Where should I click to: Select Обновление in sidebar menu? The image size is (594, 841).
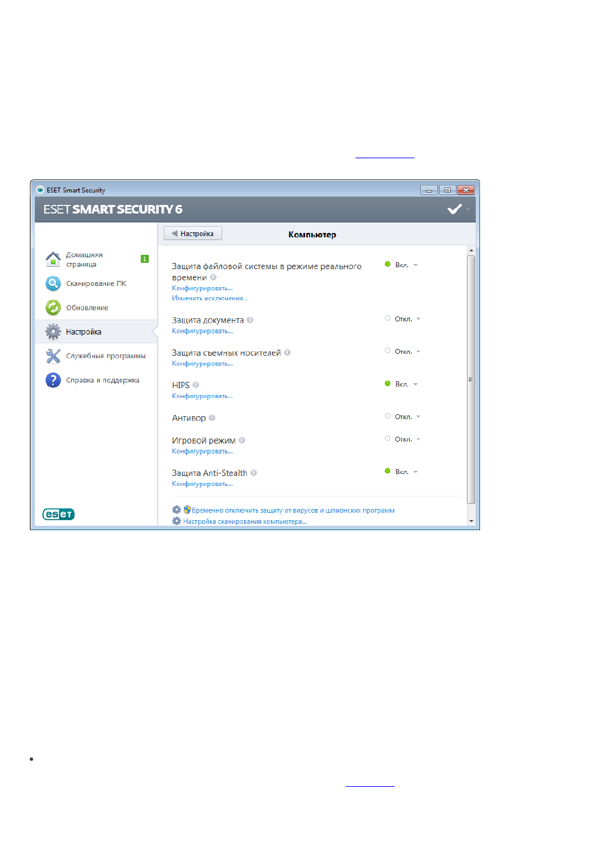coord(97,308)
